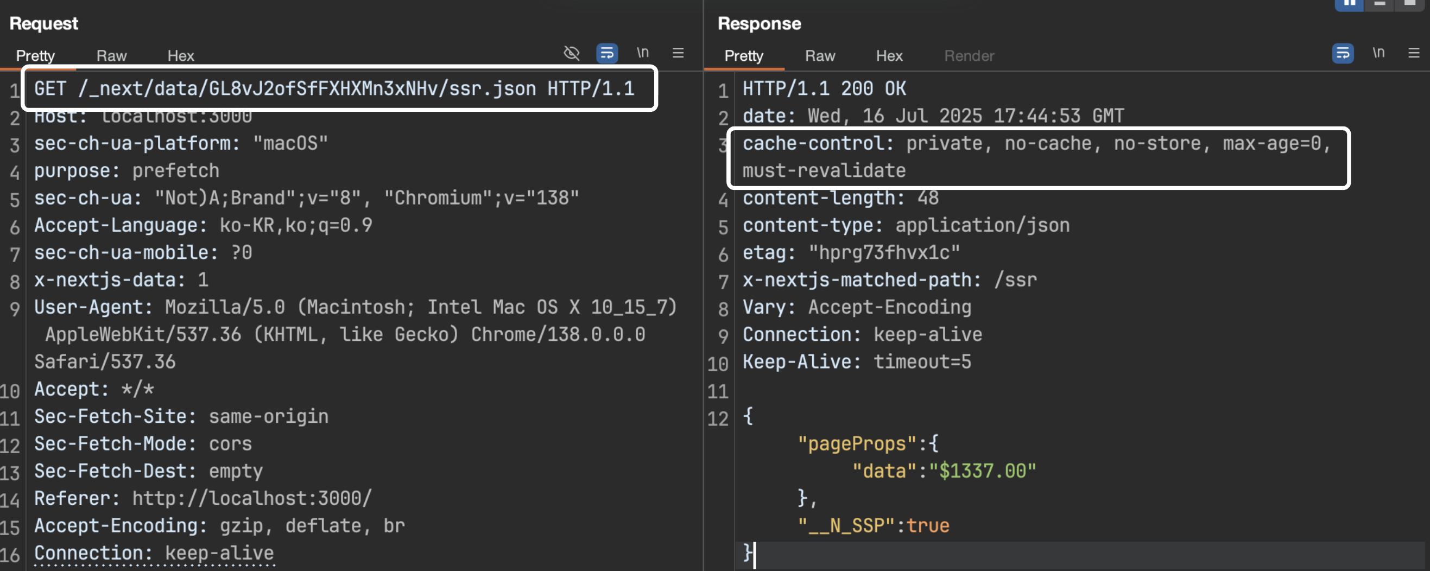This screenshot has height=571, width=1430.
Task: Click the Referer: http://localhost:3000/ header
Action: [203, 498]
